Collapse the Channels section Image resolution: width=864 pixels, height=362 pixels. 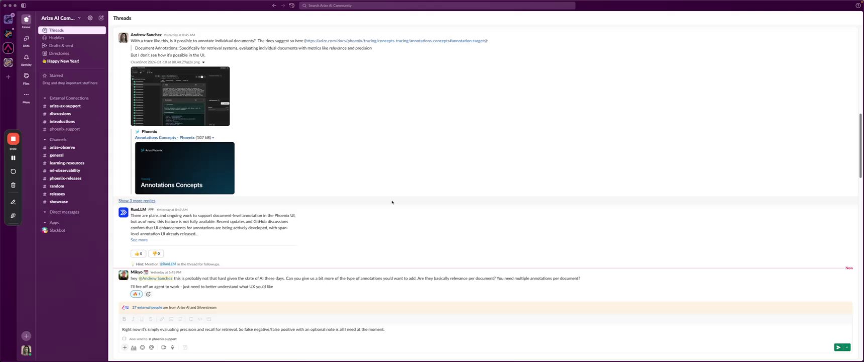45,140
